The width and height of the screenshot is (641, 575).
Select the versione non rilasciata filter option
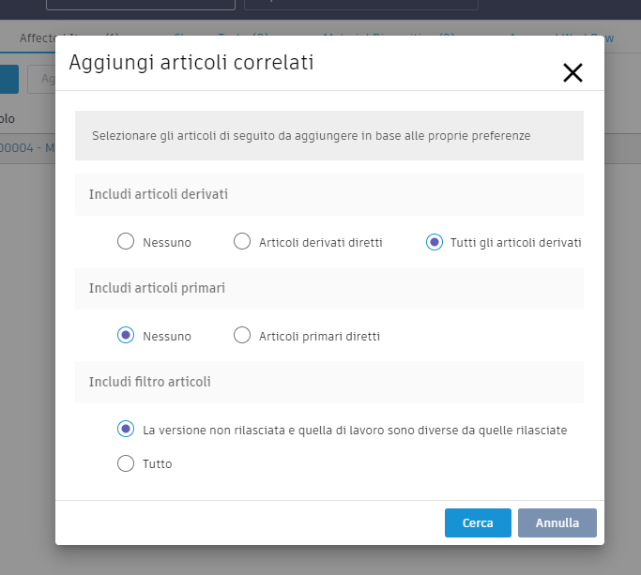[126, 429]
